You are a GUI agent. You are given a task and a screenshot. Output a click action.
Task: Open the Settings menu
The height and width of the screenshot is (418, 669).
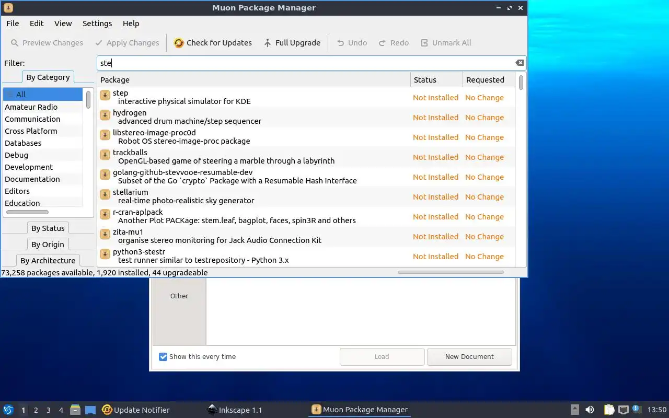tap(97, 24)
